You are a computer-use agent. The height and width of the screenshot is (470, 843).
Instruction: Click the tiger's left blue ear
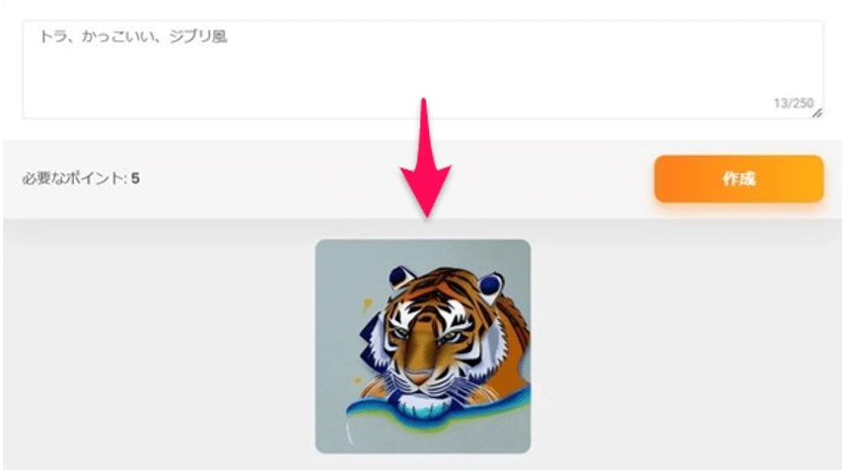coord(398,277)
